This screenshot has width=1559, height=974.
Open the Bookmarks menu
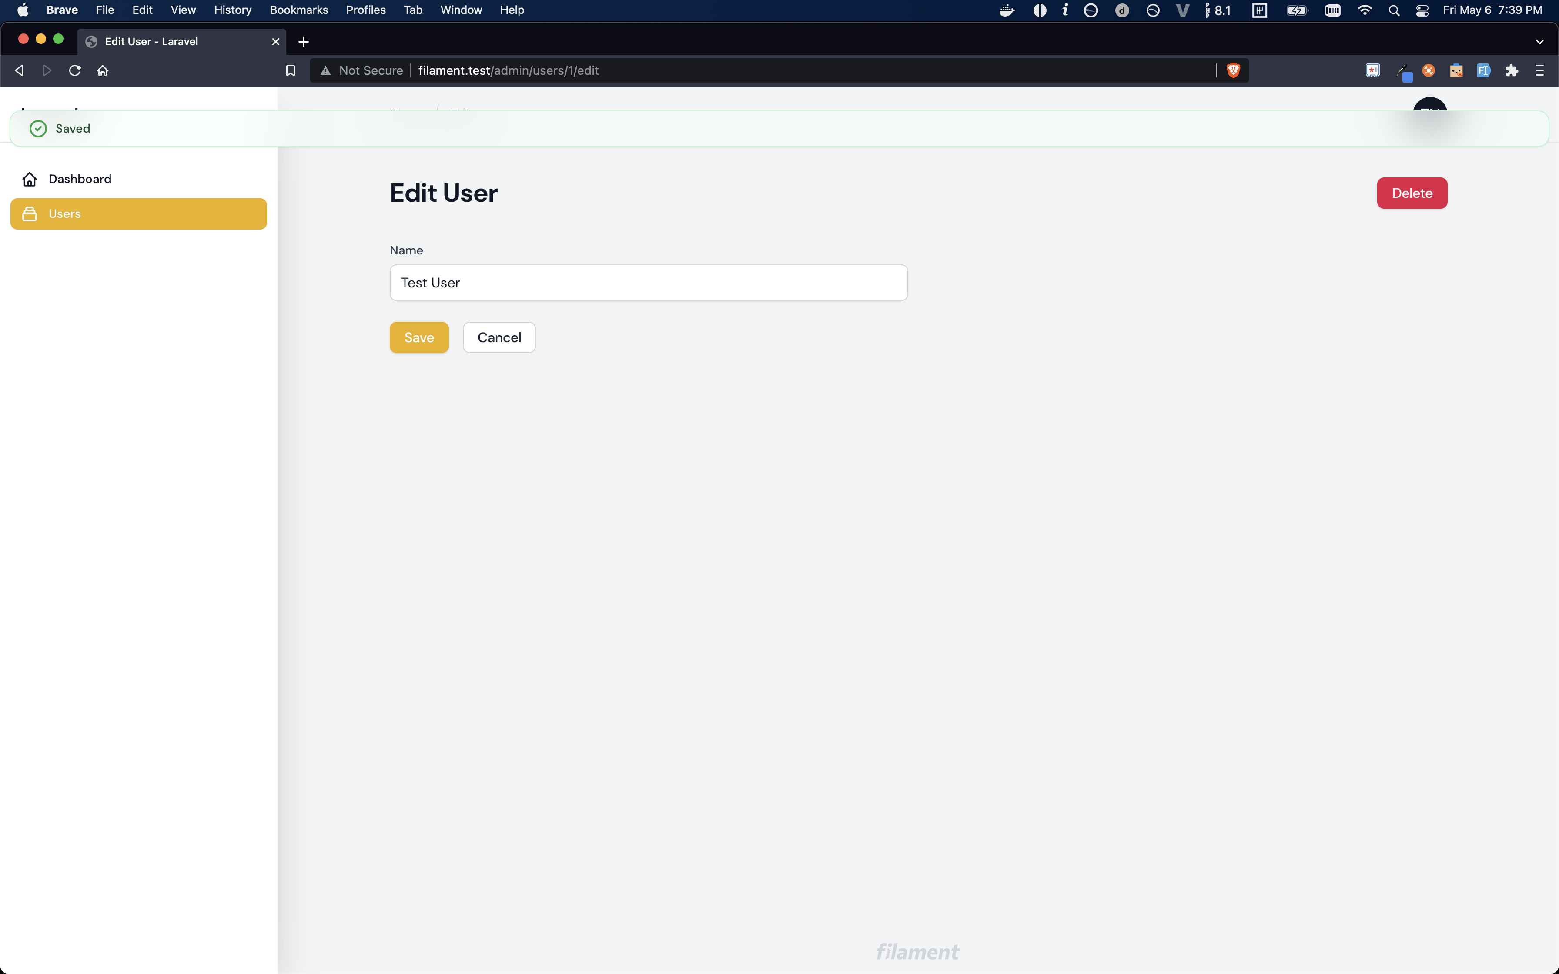pos(299,10)
